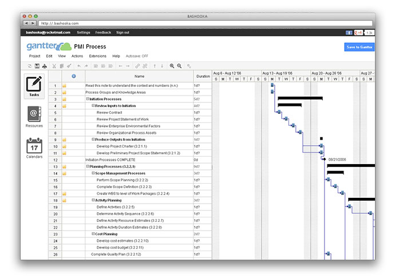Viewport: 395px width, 278px height.
Task: Collapse the Activity Planning group
Action: pos(93,200)
